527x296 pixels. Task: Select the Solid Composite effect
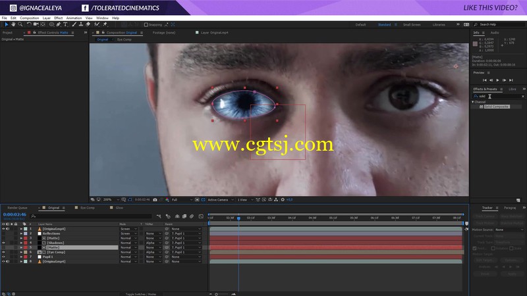click(x=497, y=107)
